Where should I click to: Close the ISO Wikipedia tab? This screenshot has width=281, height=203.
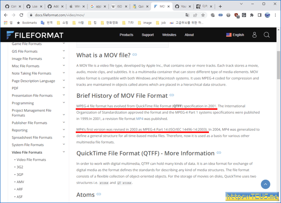click(126, 7)
